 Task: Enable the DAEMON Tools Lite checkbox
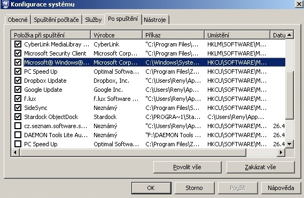pyautogui.click(x=18, y=135)
